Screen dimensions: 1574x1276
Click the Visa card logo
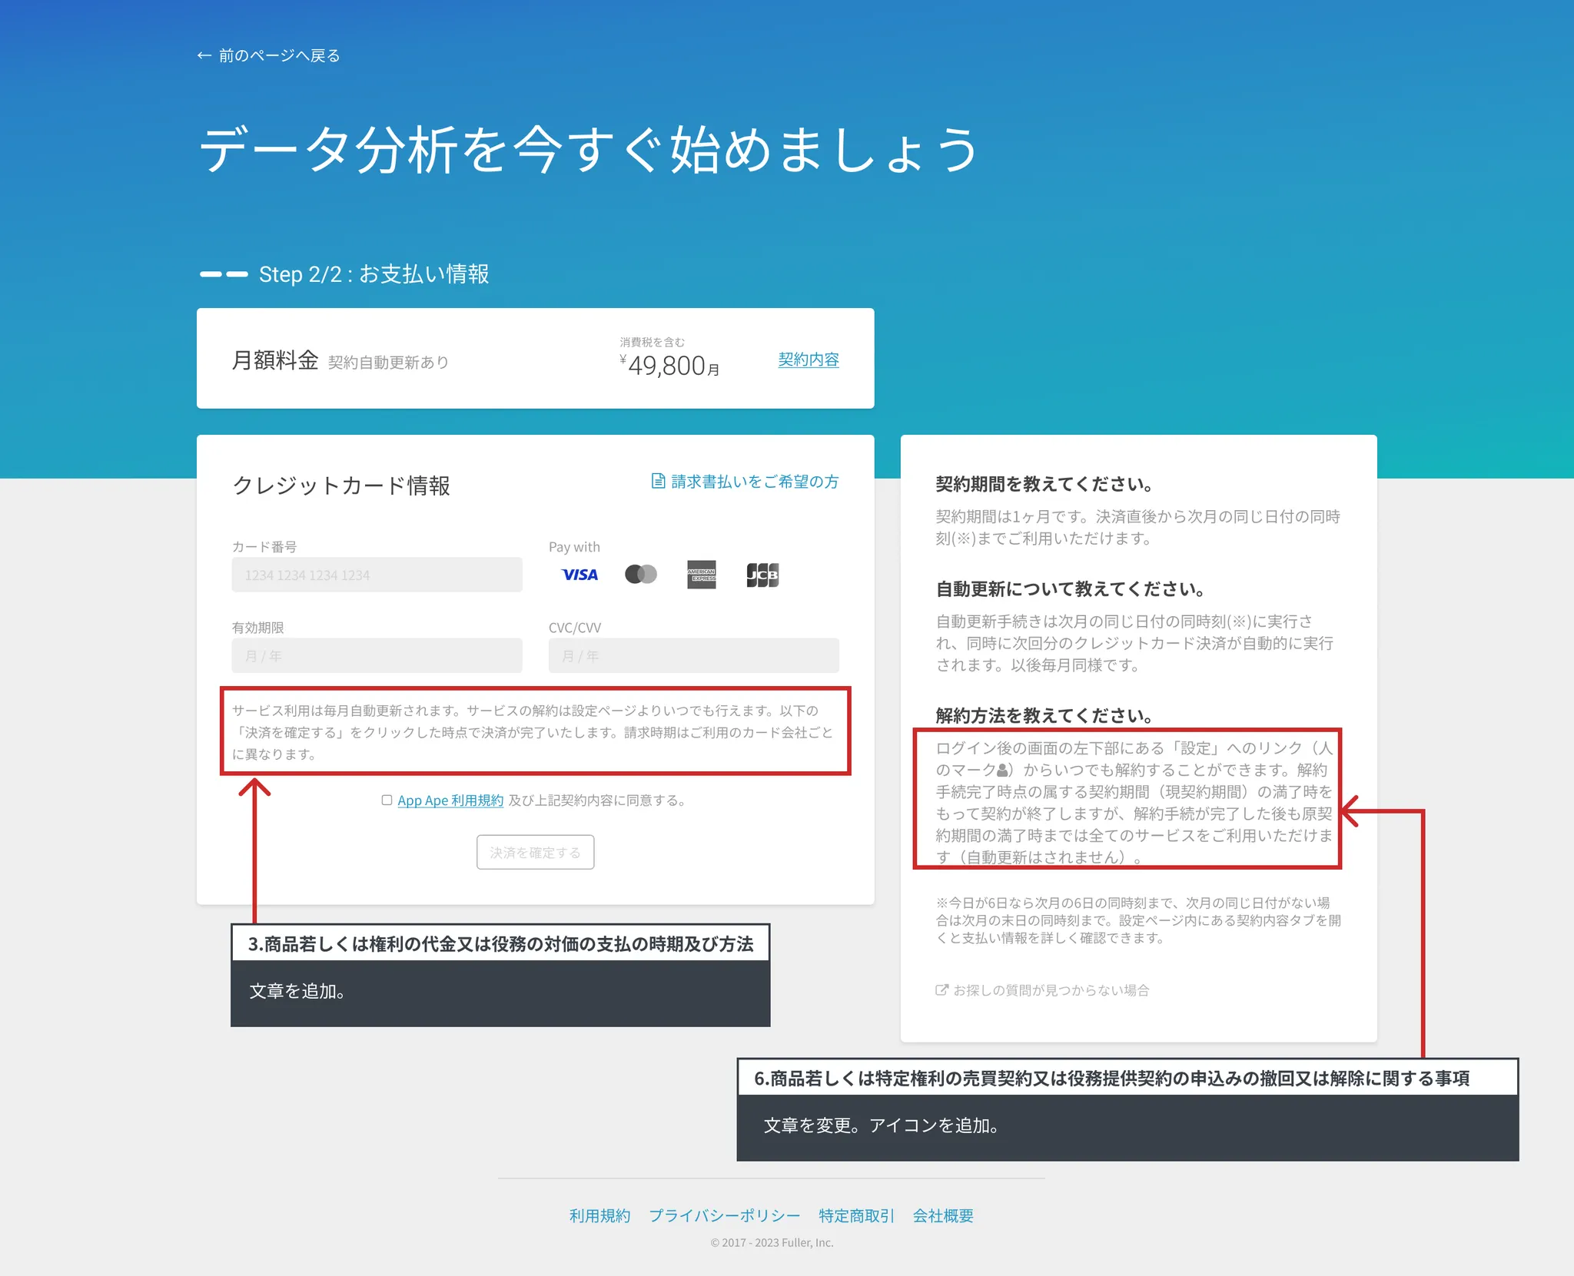(x=579, y=575)
